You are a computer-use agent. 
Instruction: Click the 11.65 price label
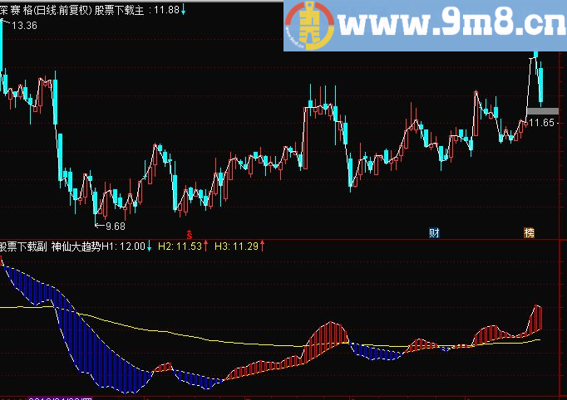tap(541, 123)
